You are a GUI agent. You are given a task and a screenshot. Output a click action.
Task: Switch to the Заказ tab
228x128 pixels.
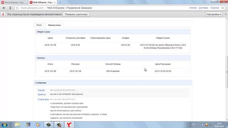tap(39, 25)
